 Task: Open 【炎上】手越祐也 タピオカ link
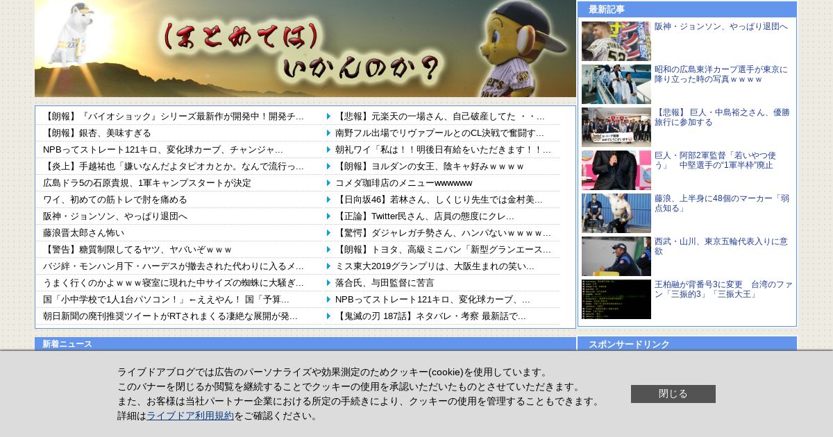click(x=174, y=166)
